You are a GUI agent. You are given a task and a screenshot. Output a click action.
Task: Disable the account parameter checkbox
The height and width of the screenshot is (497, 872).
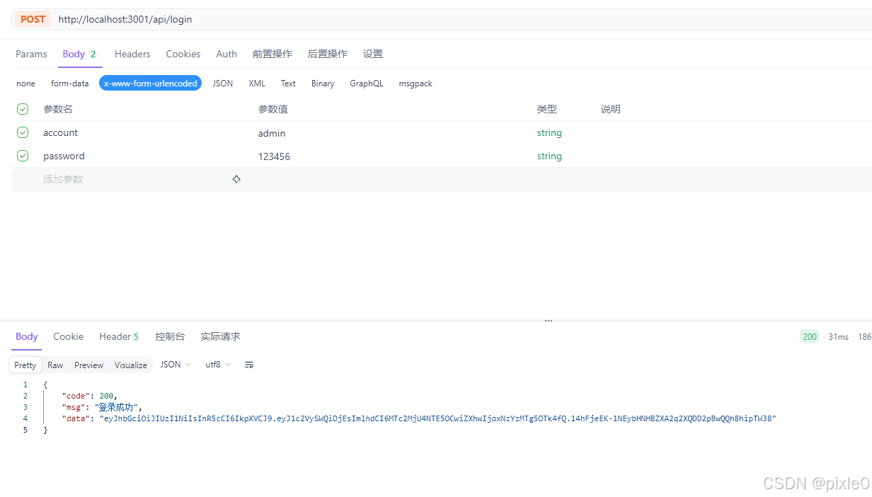22,132
